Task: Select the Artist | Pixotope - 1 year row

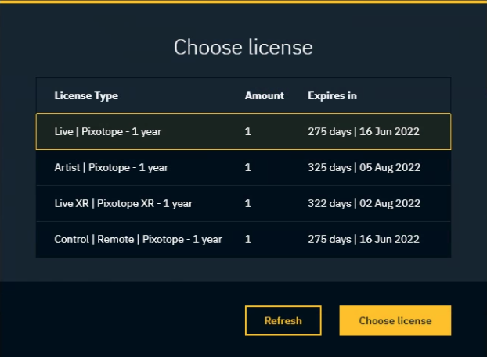Action: click(x=111, y=167)
